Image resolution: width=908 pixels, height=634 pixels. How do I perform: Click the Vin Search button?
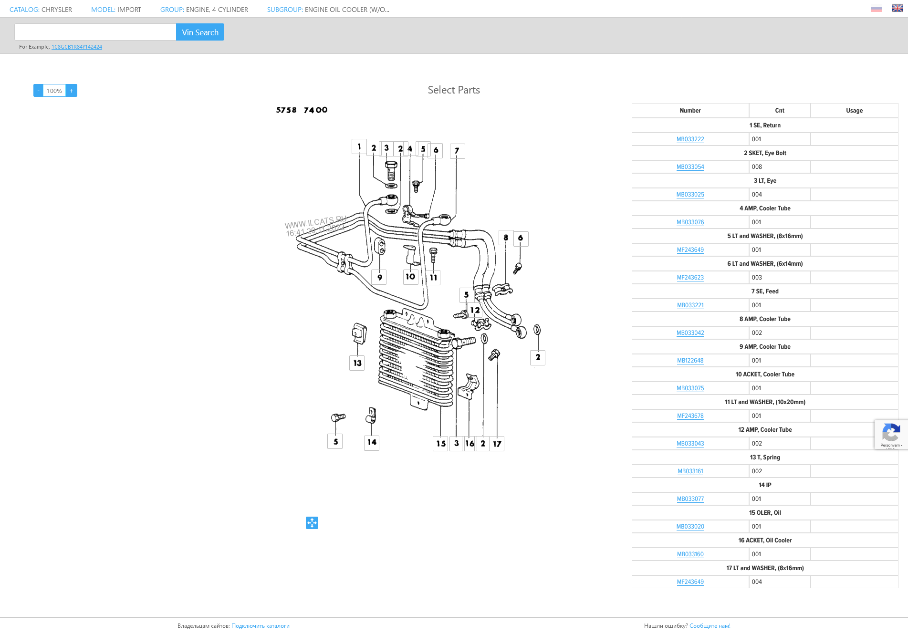coord(200,32)
